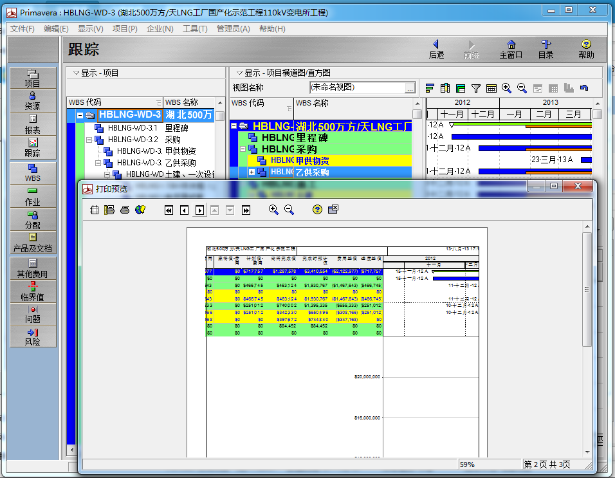The height and width of the screenshot is (478, 615).
Task: Open the 其他费用 (Expenses) sidebar button
Action: [33, 268]
